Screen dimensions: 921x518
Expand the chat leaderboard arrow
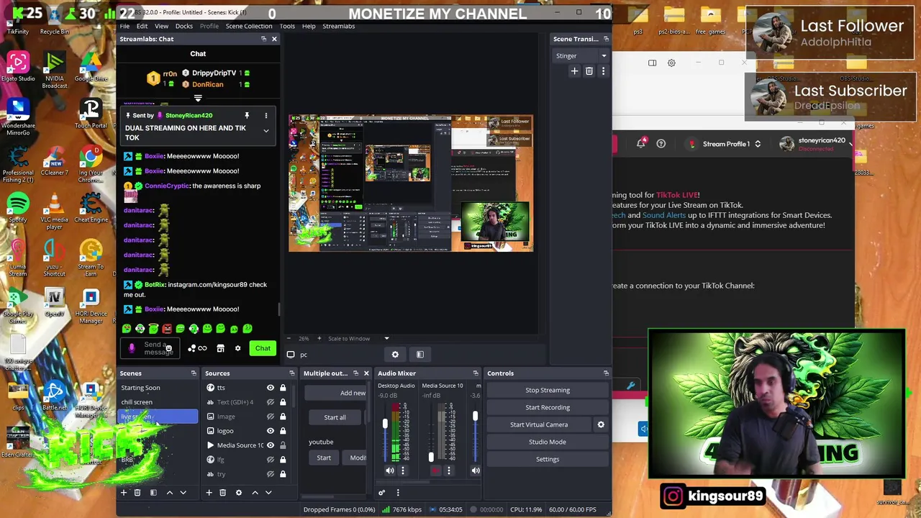click(x=198, y=99)
